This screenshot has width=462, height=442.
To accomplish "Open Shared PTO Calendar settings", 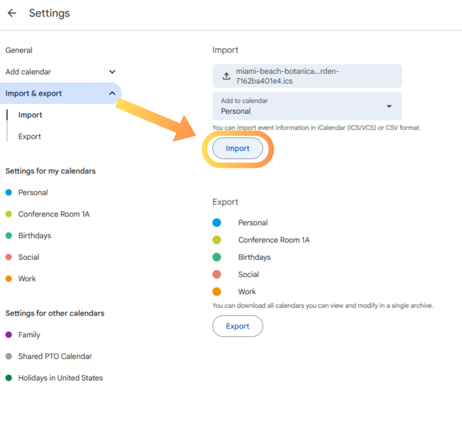I will 55,357.
